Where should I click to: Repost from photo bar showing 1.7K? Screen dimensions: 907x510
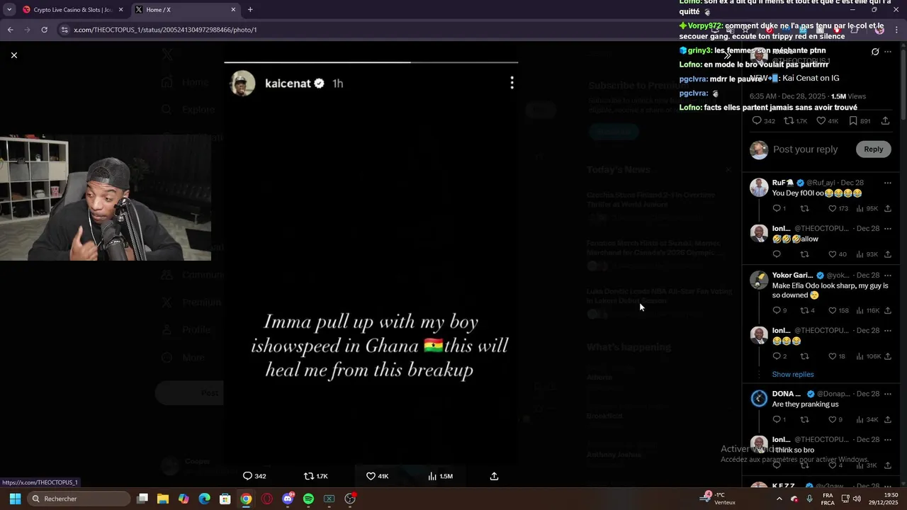click(316, 476)
